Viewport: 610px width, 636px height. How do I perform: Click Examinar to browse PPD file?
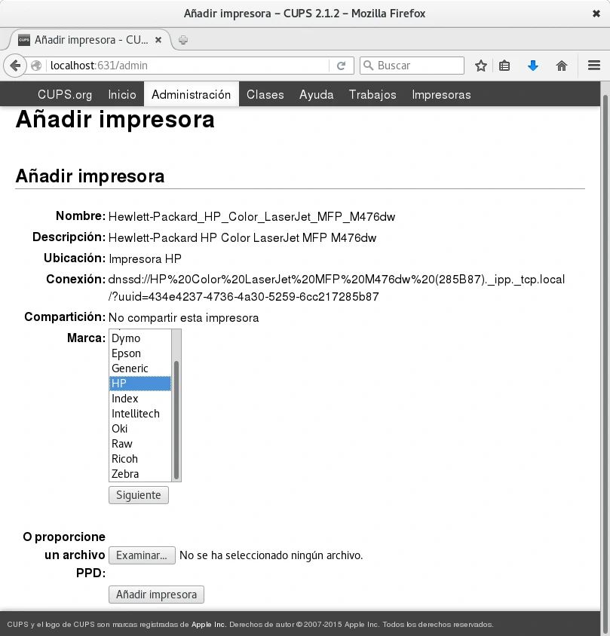pos(142,555)
